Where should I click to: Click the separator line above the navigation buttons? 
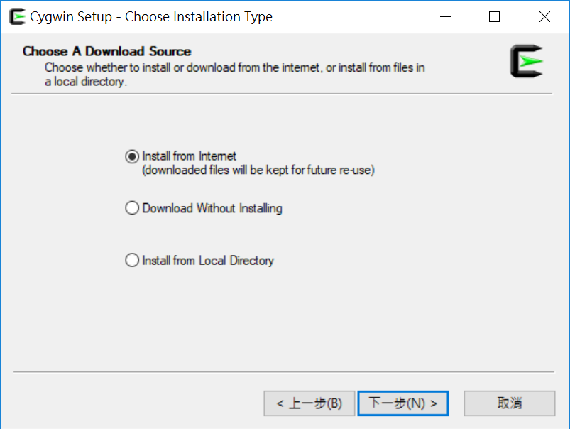pos(284,371)
